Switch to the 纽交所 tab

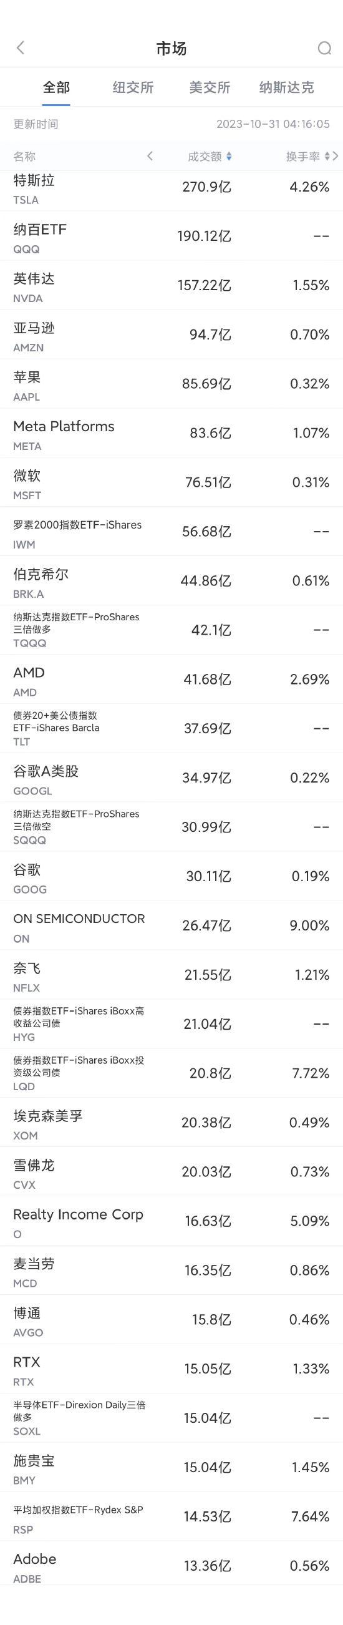133,88
